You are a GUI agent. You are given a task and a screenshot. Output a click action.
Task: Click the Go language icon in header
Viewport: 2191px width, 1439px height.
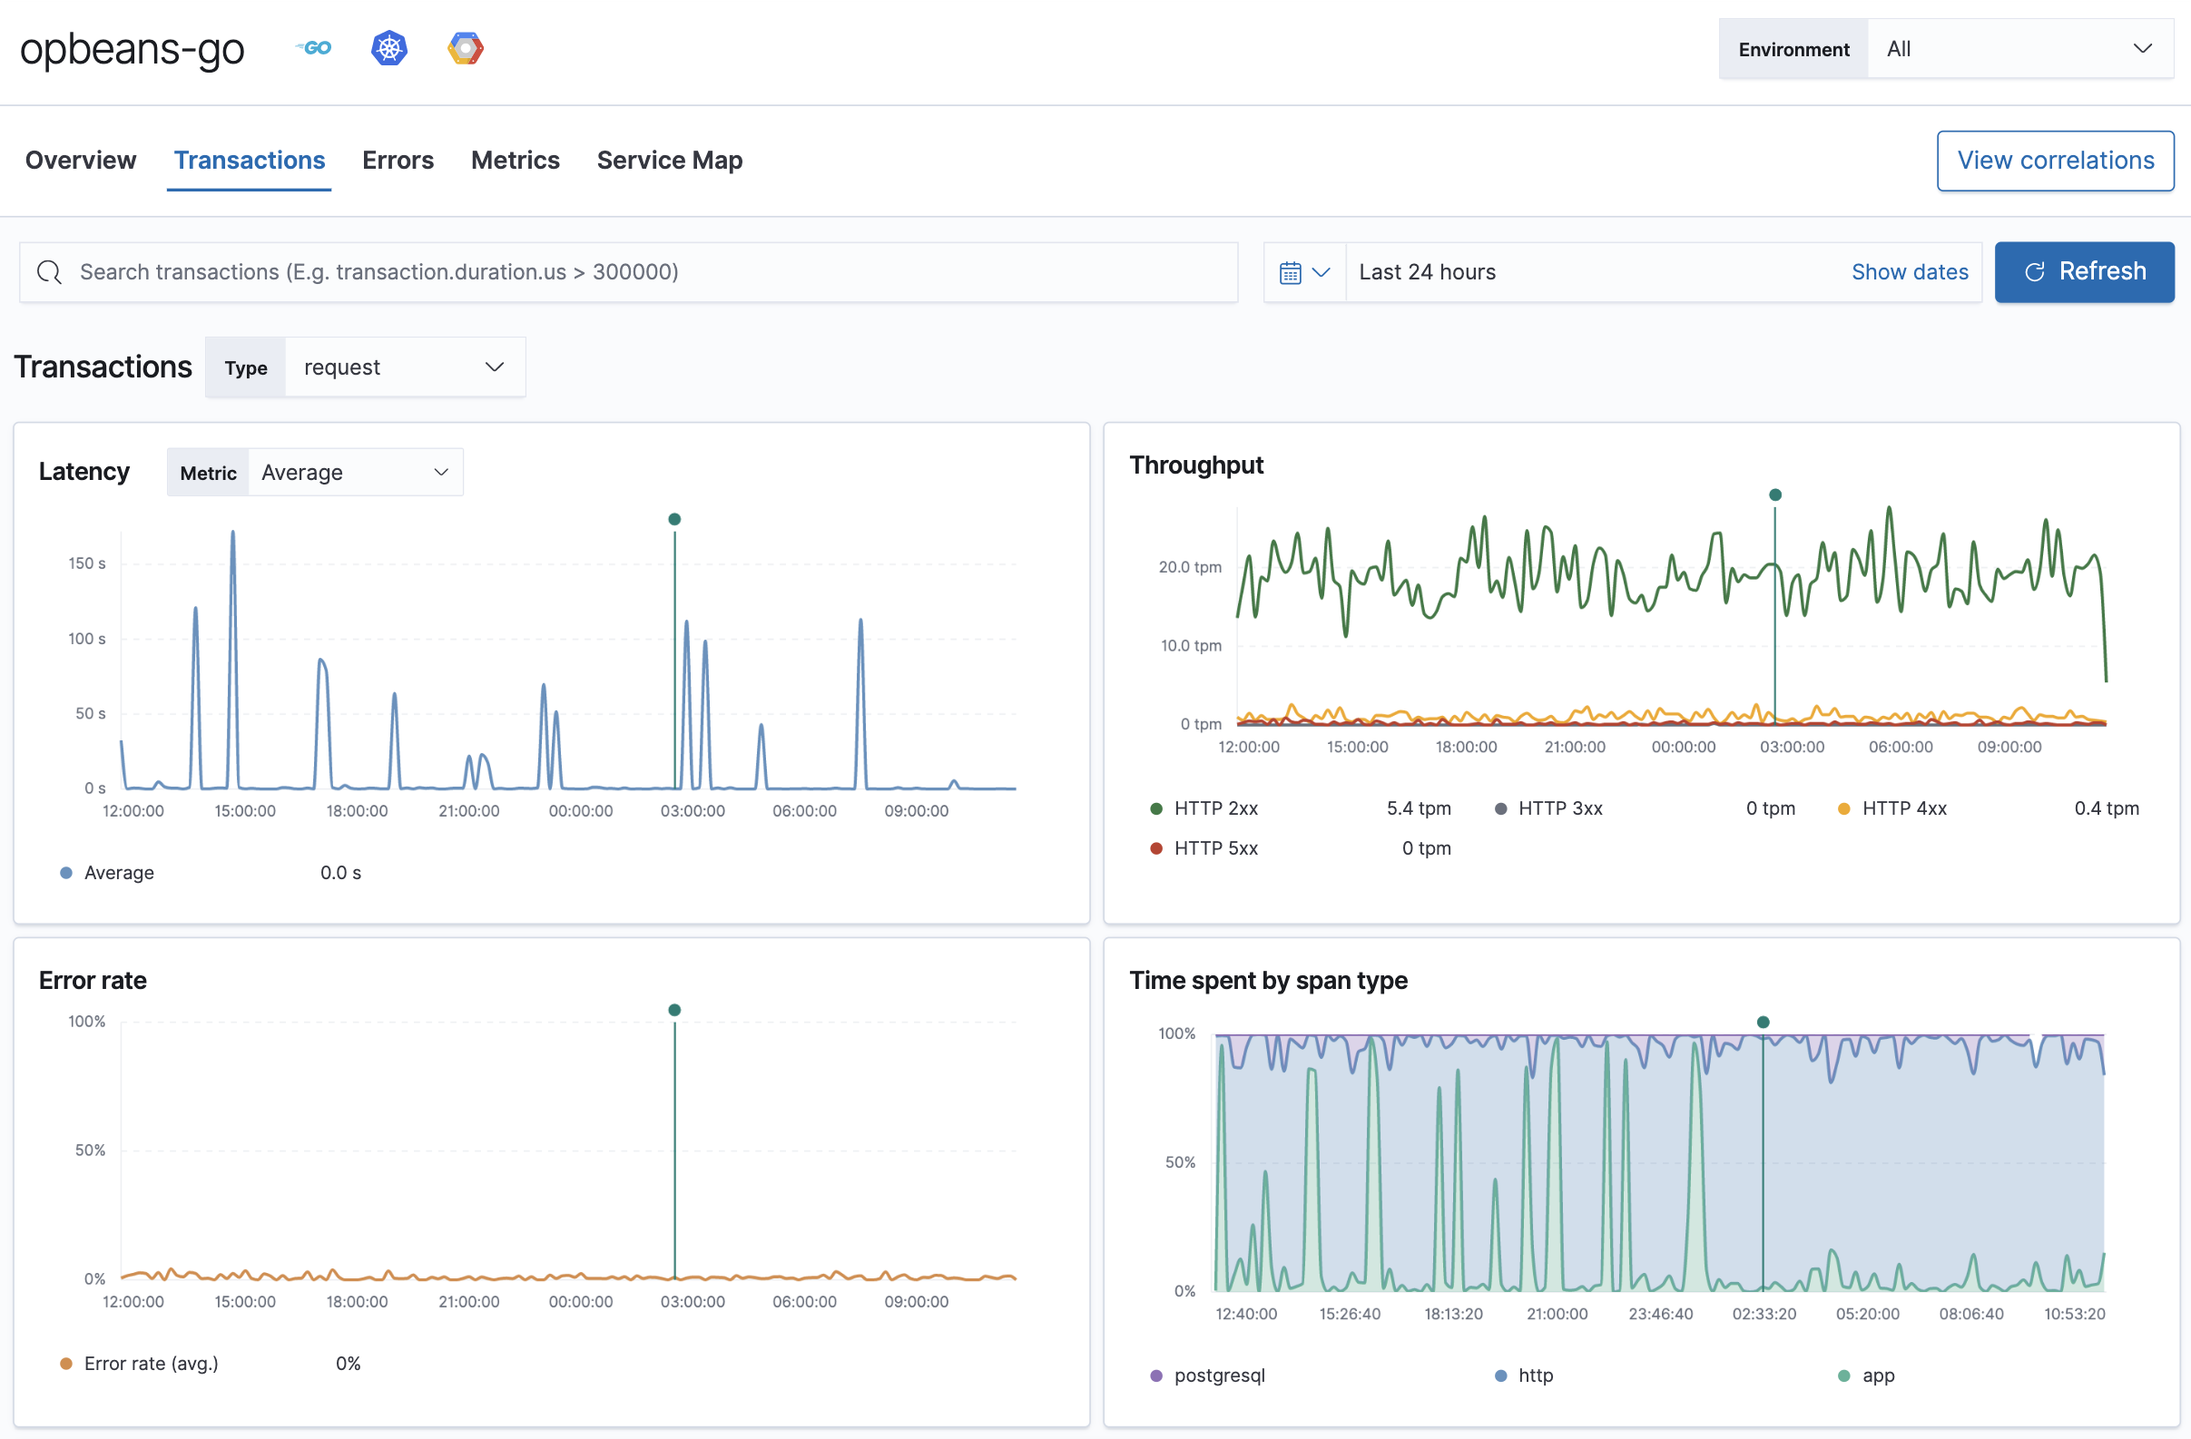[x=317, y=46]
